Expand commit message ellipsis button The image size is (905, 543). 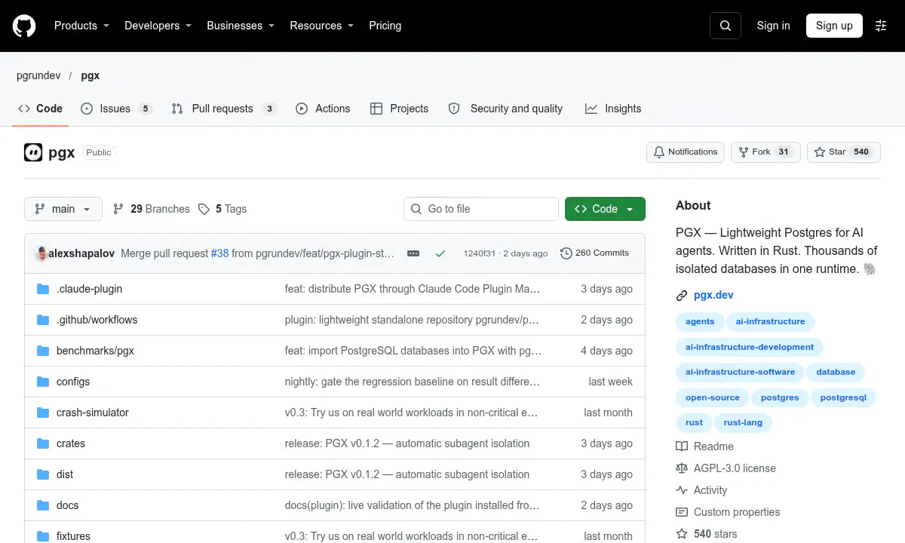[413, 253]
